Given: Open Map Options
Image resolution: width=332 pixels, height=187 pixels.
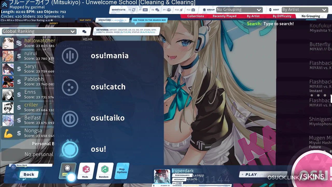Looking at the screenshot, I should pos(122,171).
